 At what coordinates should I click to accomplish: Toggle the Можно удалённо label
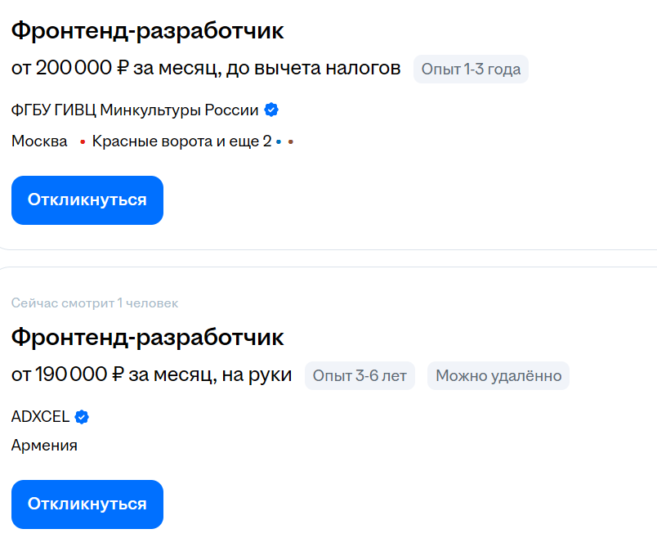(498, 375)
